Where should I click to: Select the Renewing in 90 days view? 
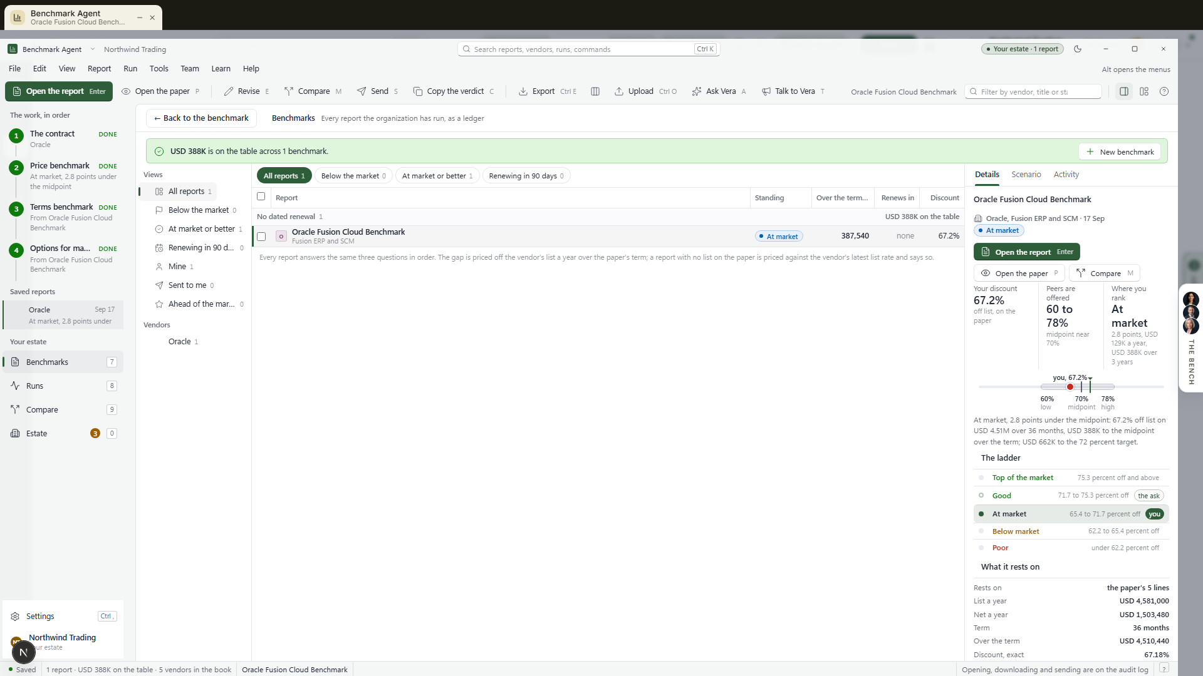195,248
